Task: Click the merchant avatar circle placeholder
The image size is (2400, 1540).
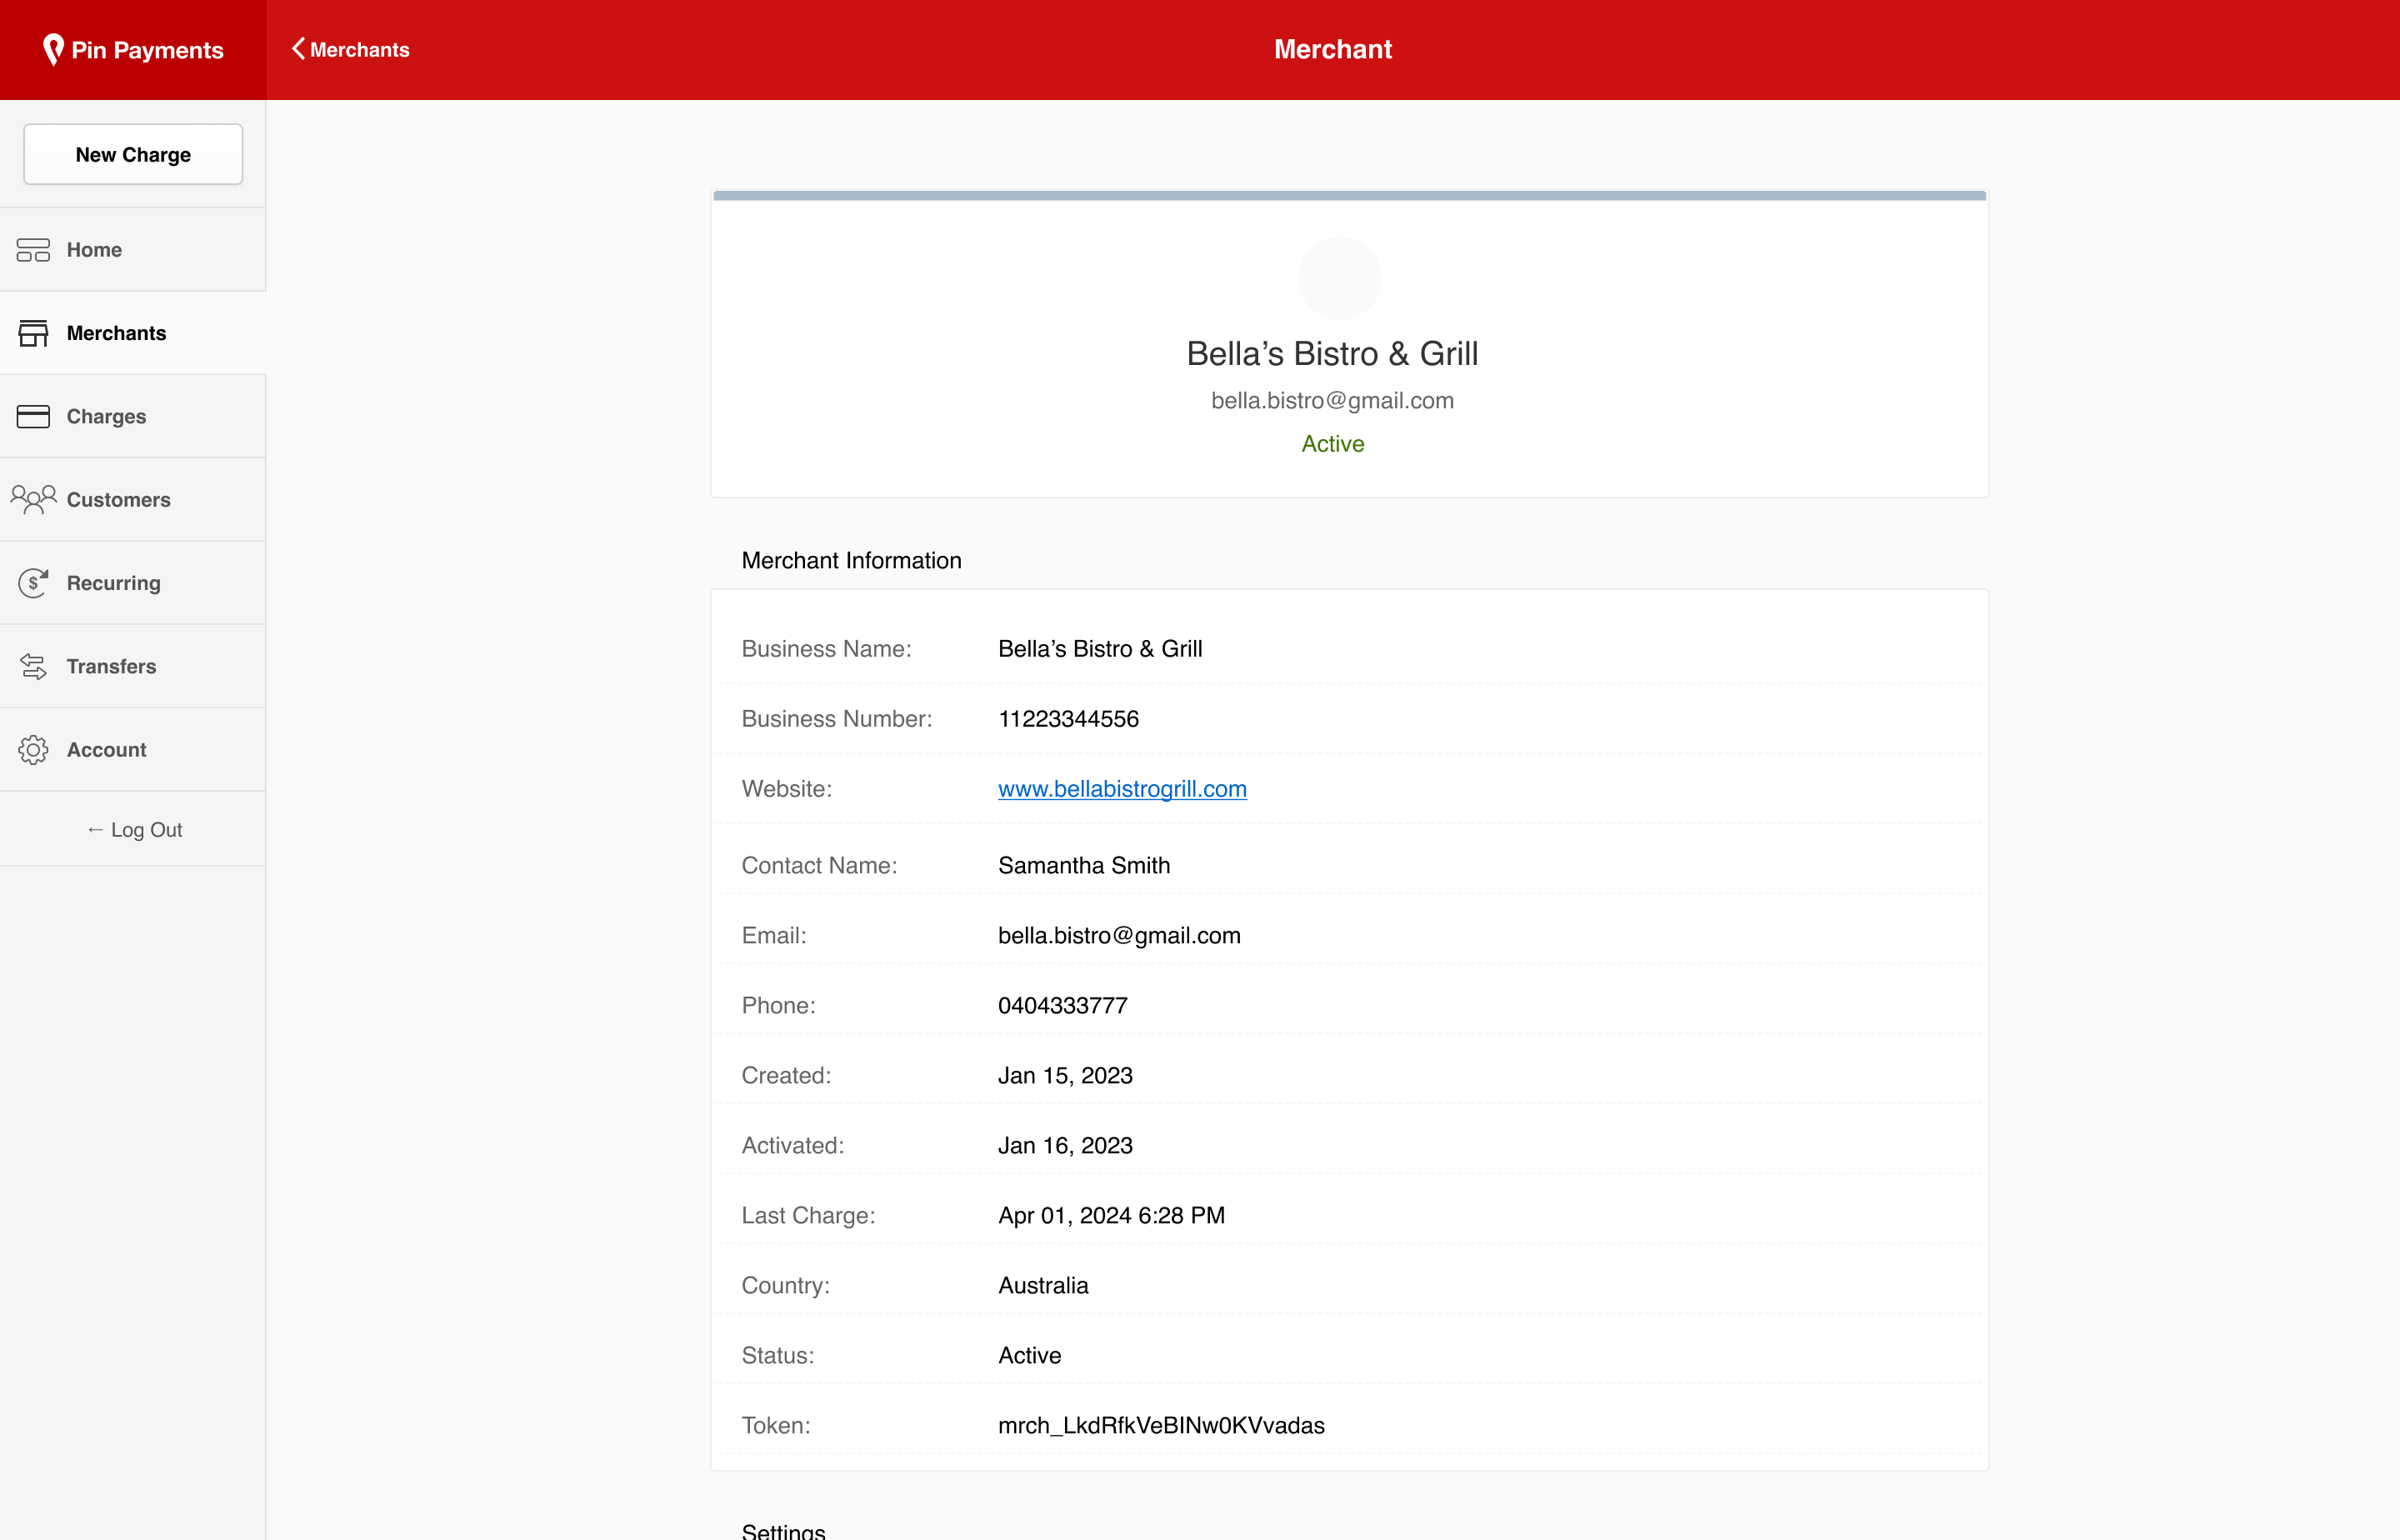Action: pyautogui.click(x=1339, y=278)
